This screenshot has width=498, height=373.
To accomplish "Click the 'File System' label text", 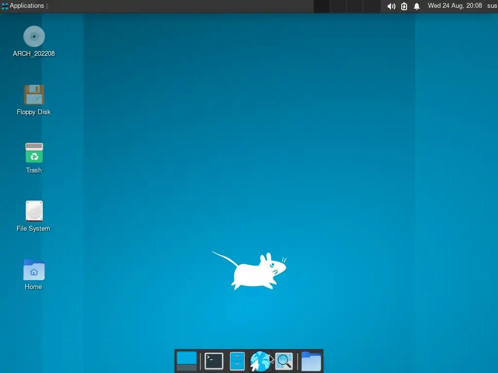I will coord(34,228).
